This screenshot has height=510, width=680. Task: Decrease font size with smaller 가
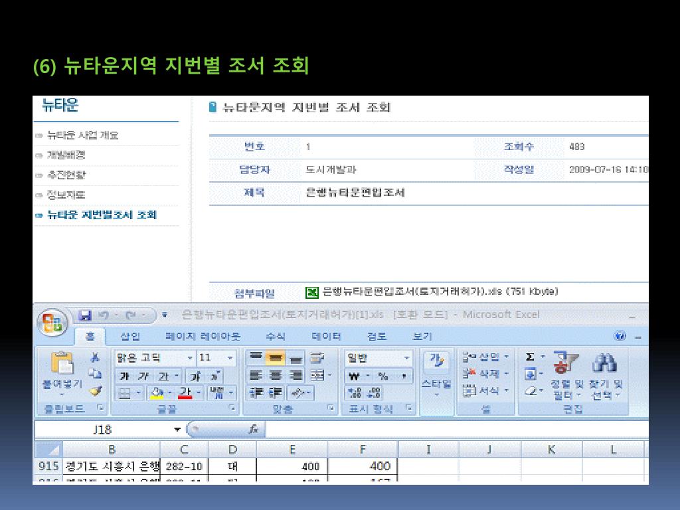tap(214, 376)
